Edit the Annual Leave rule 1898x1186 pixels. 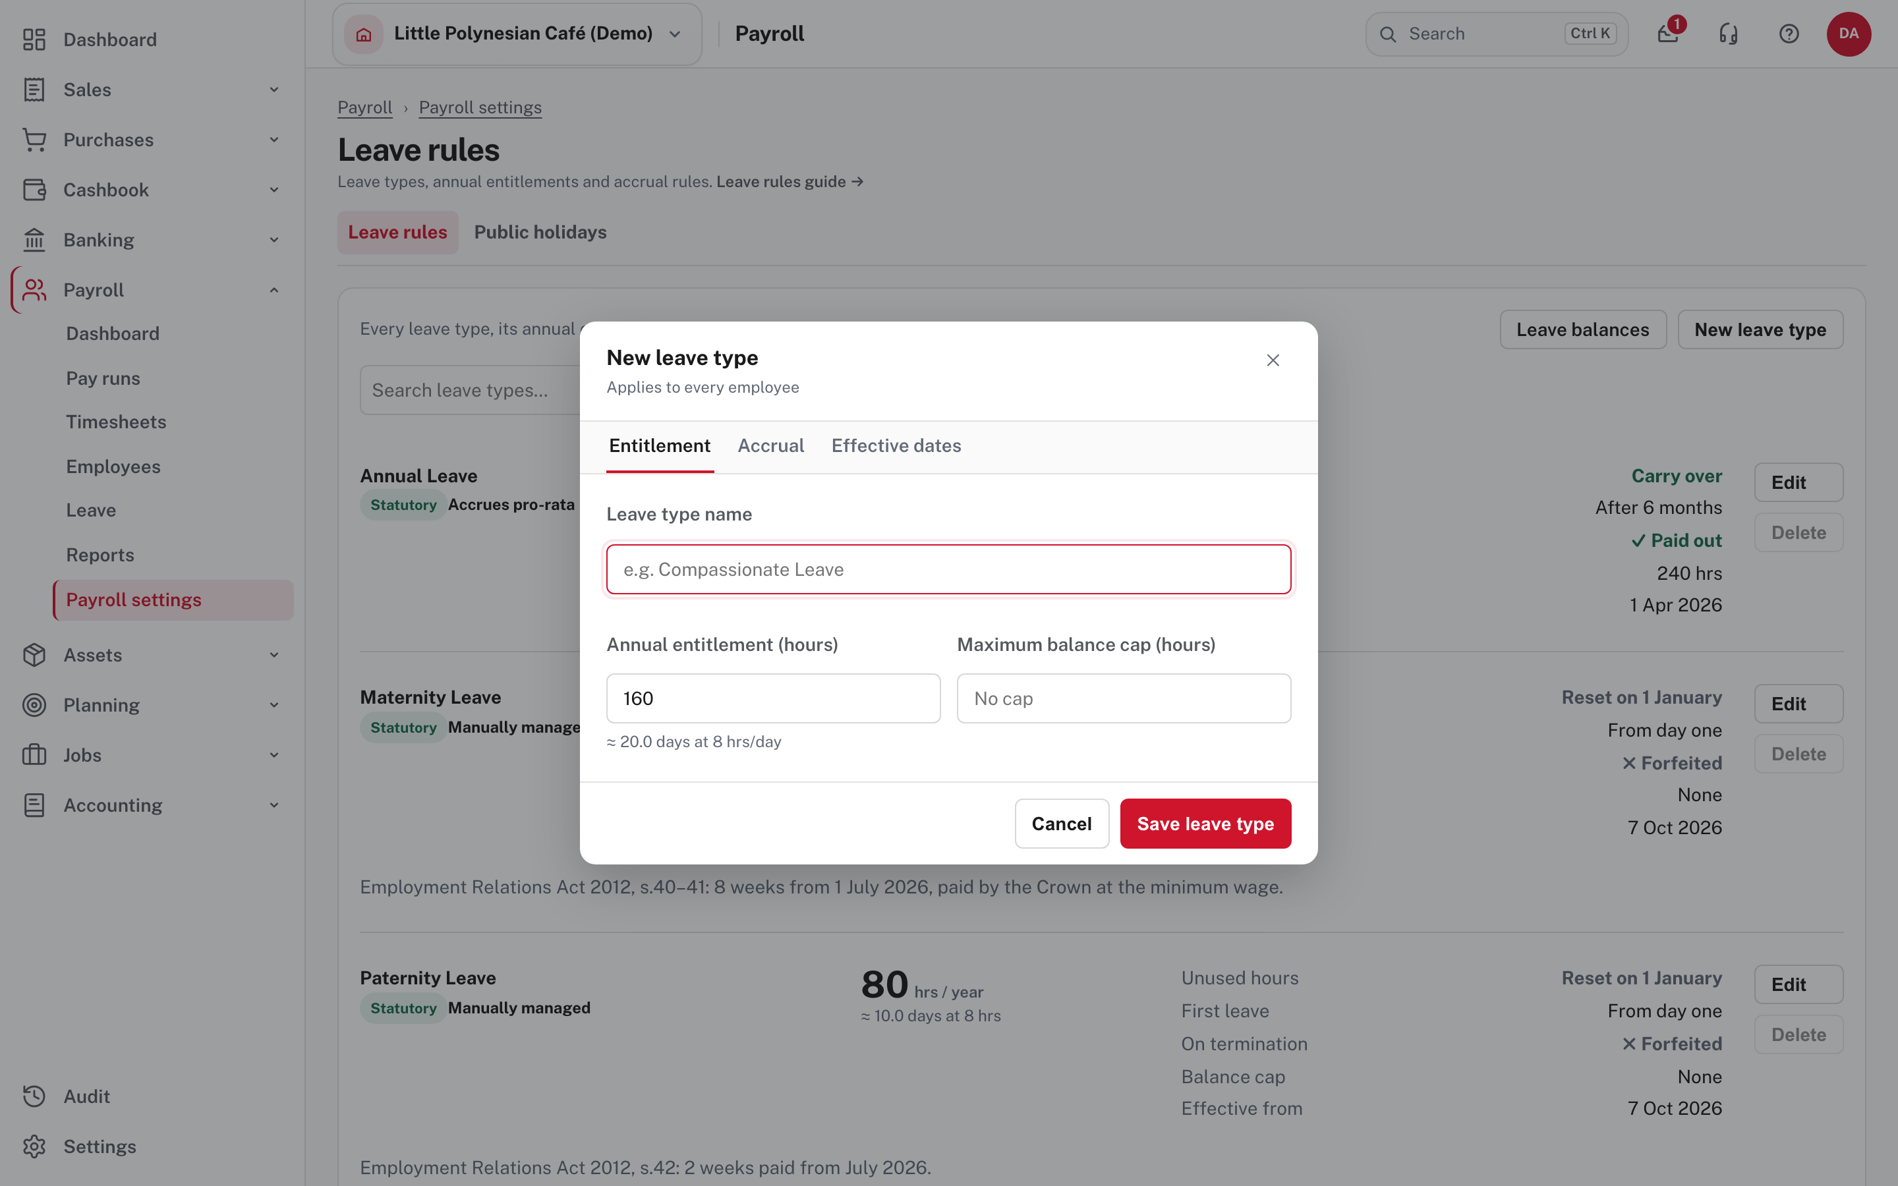click(1798, 482)
